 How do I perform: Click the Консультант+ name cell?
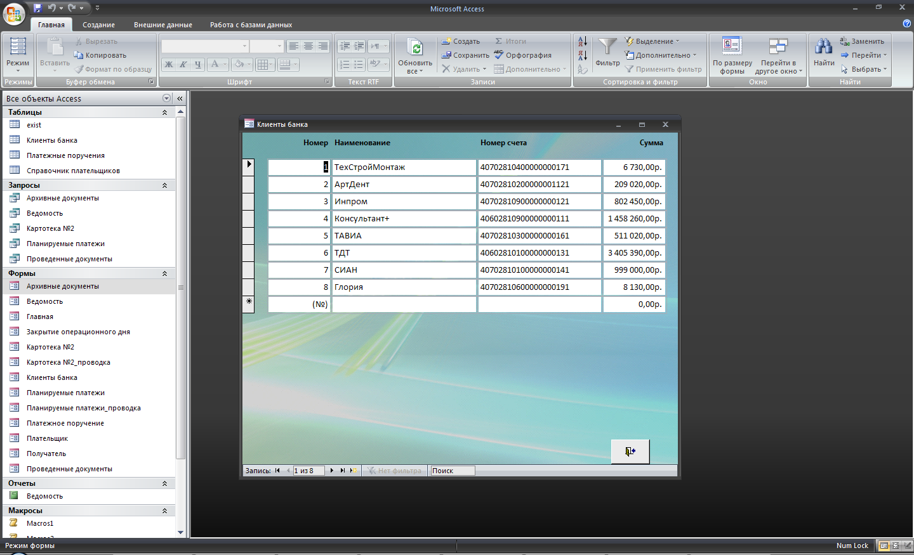[404, 218]
